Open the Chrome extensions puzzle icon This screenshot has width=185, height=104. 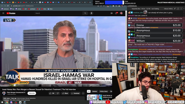pyautogui.click(x=113, y=6)
